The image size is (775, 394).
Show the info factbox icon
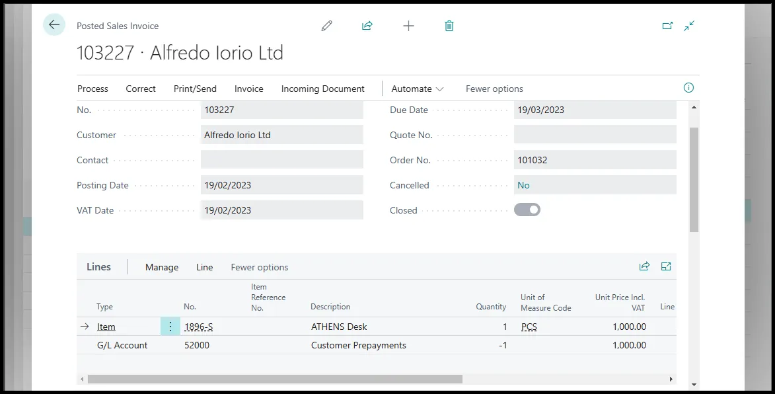pos(688,88)
